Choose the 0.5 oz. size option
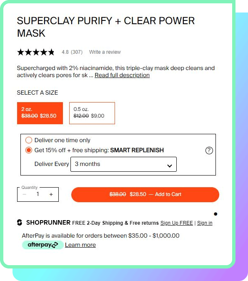The width and height of the screenshot is (248, 281). pyautogui.click(x=92, y=113)
